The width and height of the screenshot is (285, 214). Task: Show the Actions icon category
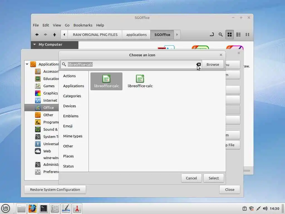coord(69,76)
